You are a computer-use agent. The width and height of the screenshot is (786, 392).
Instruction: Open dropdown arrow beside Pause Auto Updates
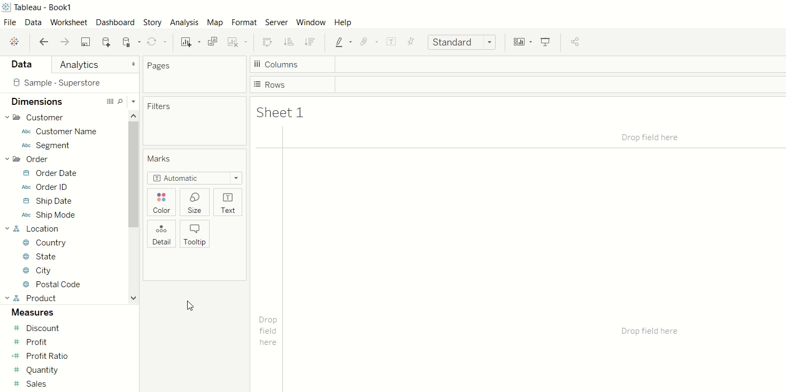139,42
